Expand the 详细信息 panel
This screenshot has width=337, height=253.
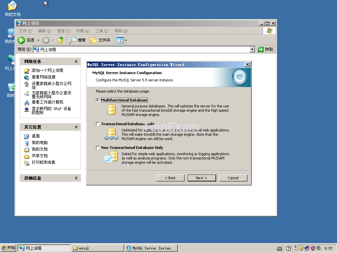pos(76,178)
